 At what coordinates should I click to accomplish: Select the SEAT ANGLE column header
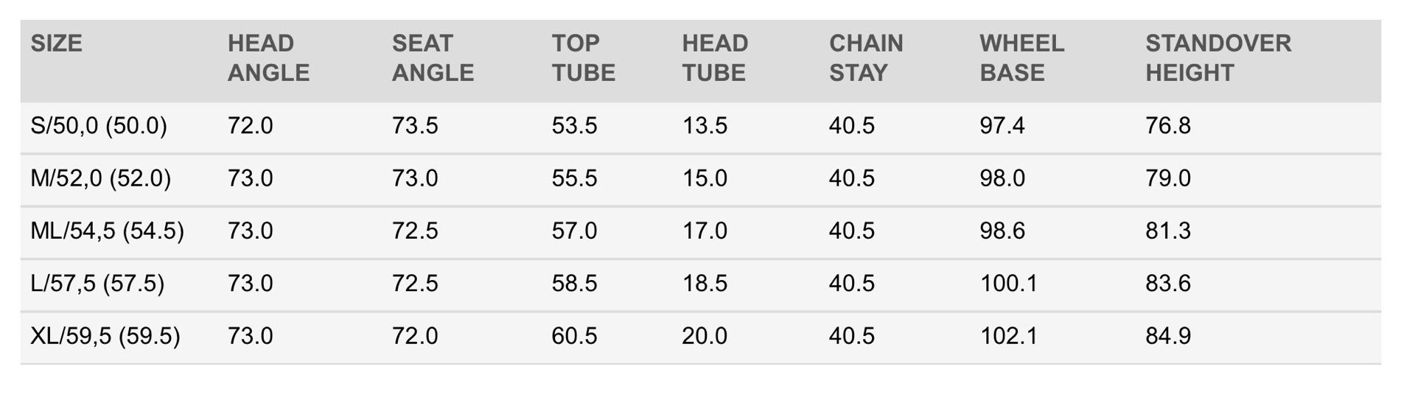[433, 58]
